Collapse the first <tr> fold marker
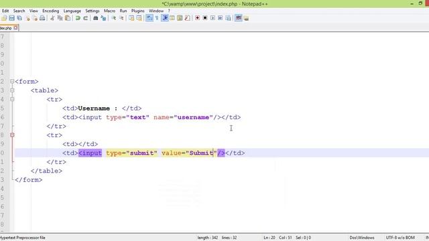This screenshot has width=429, height=241. tap(12, 99)
